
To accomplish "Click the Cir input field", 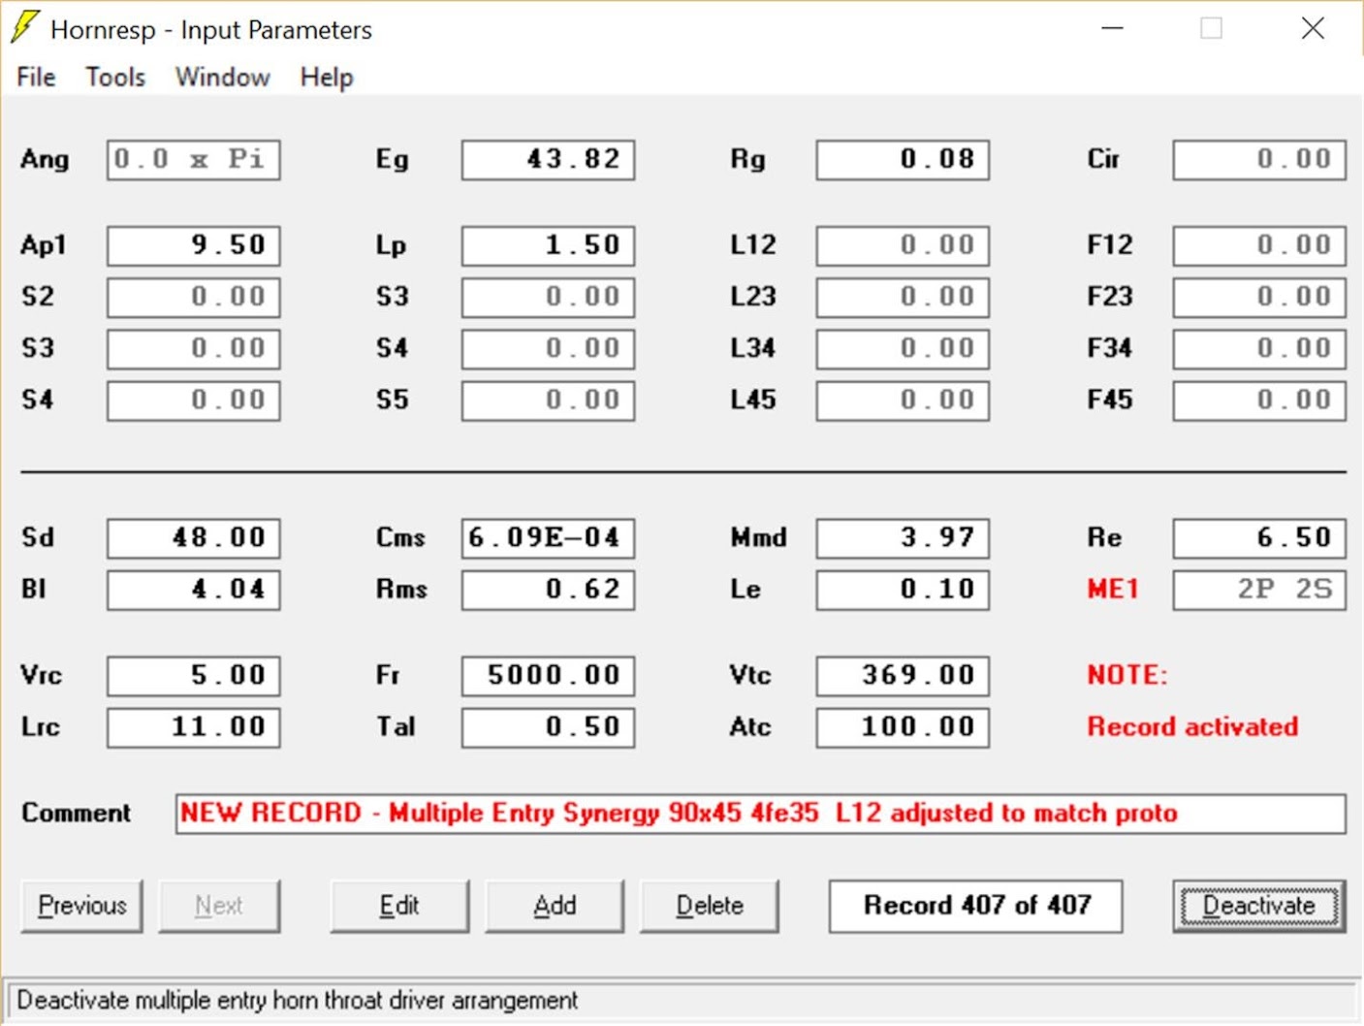I will coord(1259,160).
